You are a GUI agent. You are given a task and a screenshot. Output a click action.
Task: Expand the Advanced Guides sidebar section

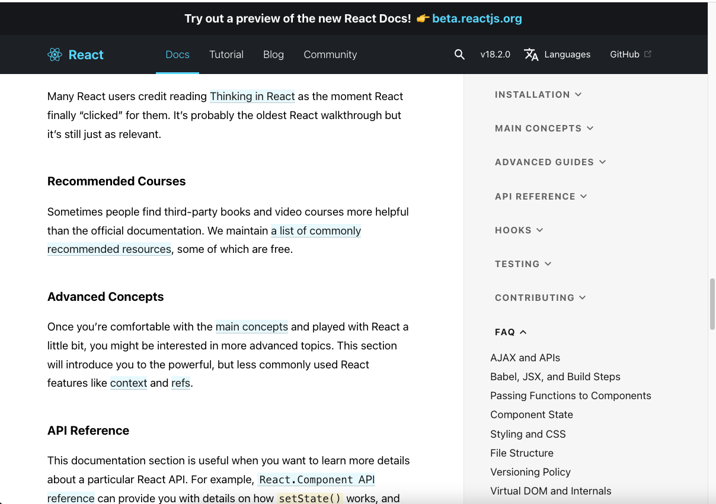tap(551, 162)
